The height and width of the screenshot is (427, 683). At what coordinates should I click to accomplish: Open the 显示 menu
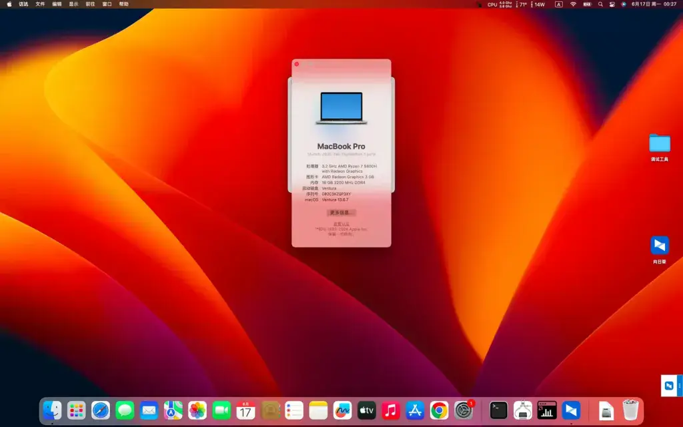point(73,4)
